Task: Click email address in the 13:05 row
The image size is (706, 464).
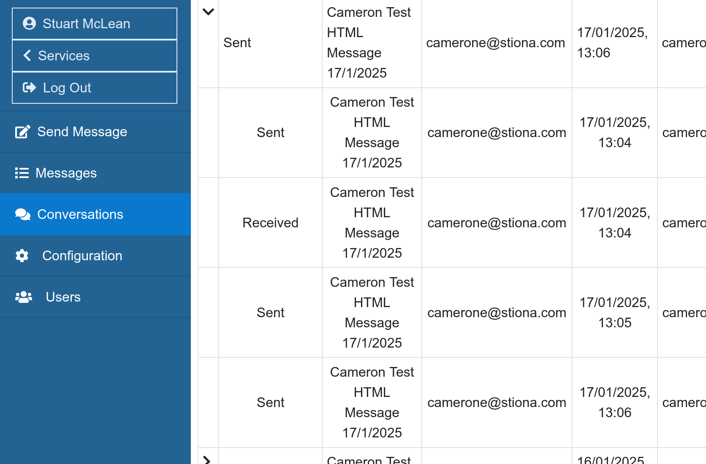Action: [x=497, y=313]
